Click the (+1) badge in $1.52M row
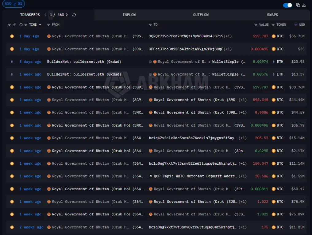312x235 pixels. click(x=242, y=176)
